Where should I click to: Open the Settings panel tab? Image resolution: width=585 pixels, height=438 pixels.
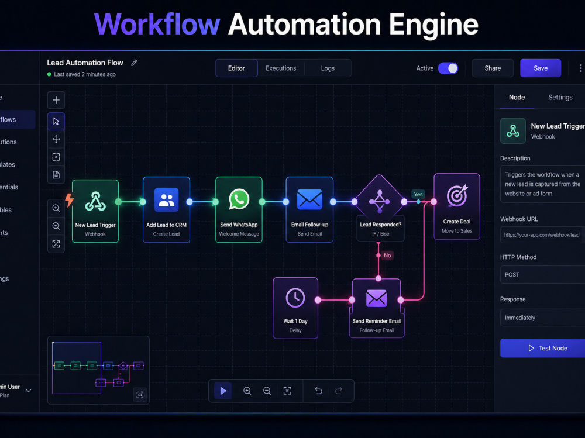[x=560, y=98]
